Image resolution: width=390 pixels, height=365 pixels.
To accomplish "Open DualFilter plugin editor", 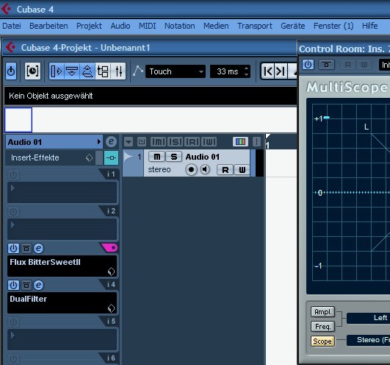I will (x=38, y=285).
